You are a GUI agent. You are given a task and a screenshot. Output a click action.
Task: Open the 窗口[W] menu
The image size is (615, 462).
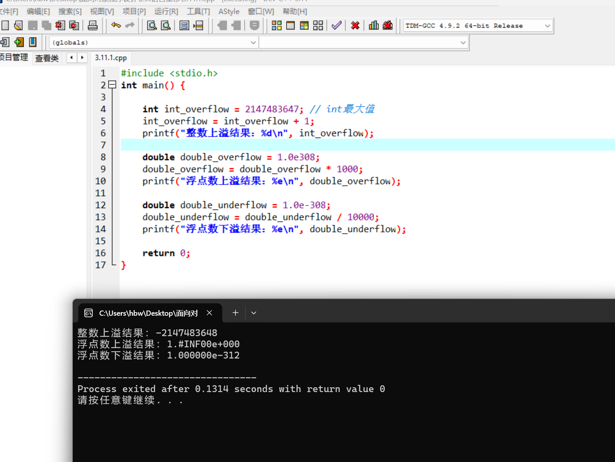[261, 12]
